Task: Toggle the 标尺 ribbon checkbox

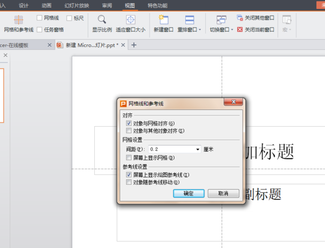Action: pyautogui.click(x=69, y=18)
